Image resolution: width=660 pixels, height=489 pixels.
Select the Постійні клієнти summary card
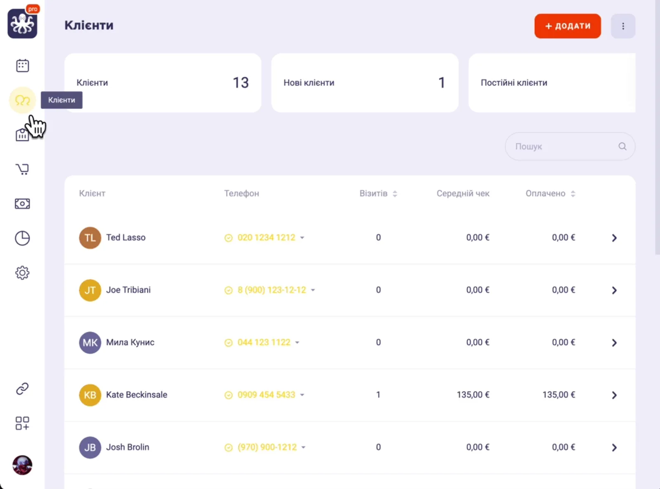[x=552, y=83]
